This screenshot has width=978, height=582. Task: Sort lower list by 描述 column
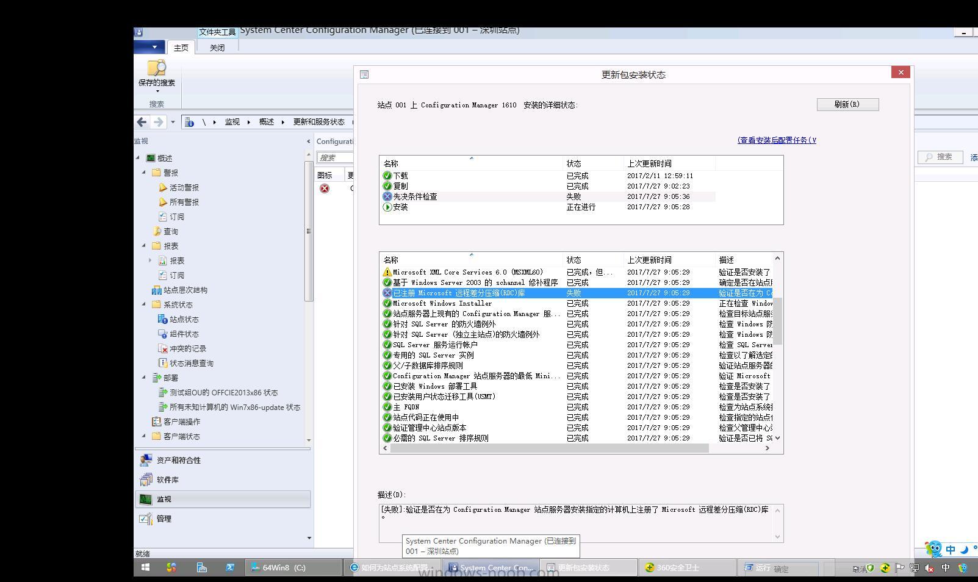744,260
